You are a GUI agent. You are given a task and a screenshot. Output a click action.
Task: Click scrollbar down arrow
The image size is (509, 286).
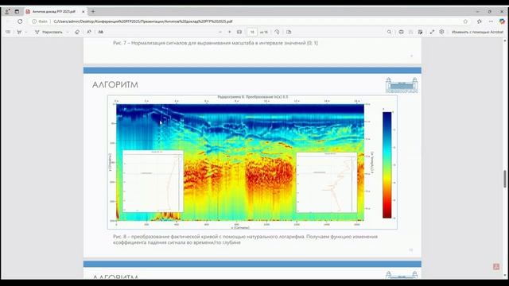tap(505, 276)
